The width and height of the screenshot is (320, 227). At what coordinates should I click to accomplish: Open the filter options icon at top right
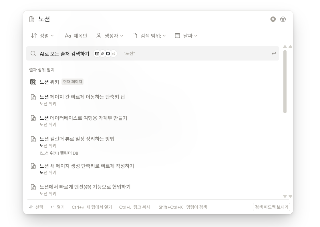click(x=283, y=19)
